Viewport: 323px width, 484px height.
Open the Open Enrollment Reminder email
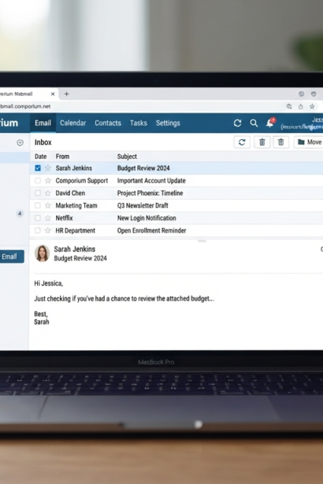(x=151, y=231)
